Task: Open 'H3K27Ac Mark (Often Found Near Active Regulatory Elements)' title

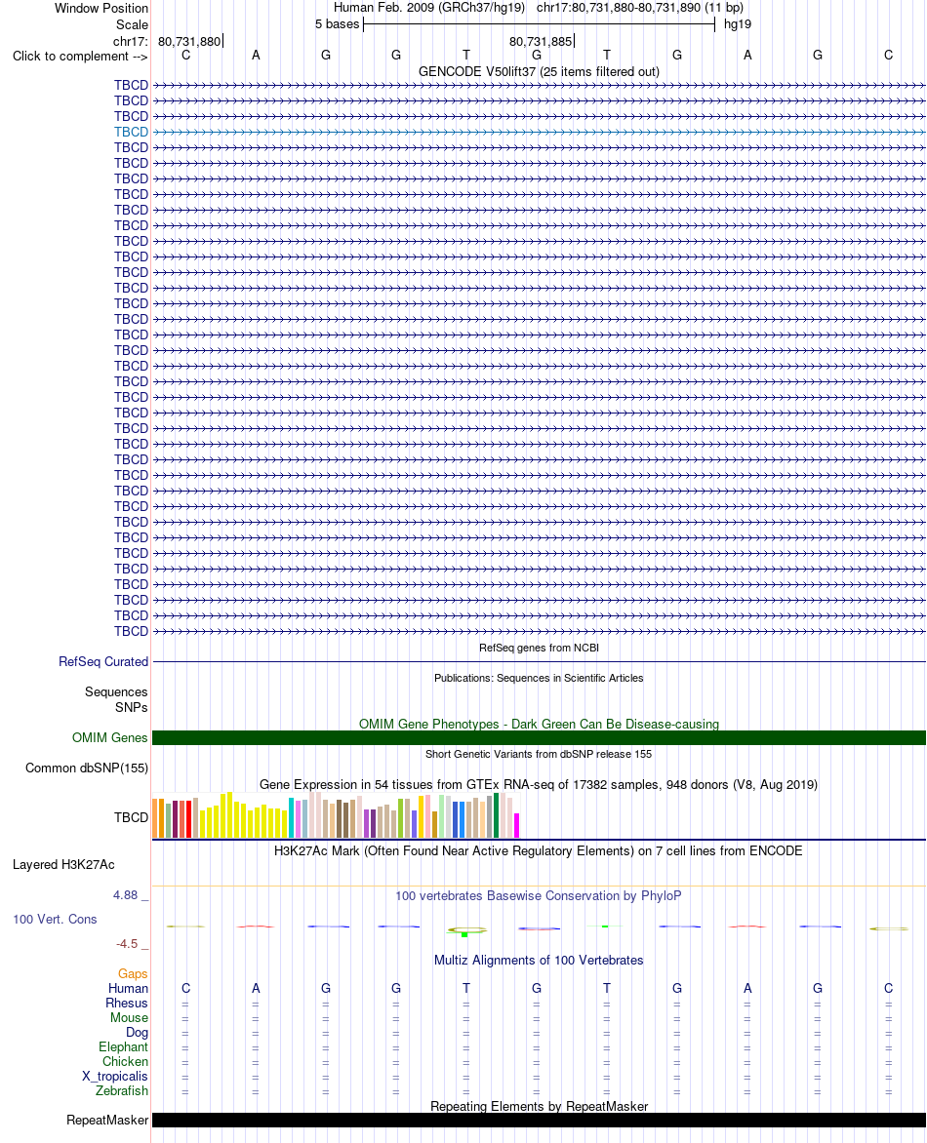Action: coord(539,850)
